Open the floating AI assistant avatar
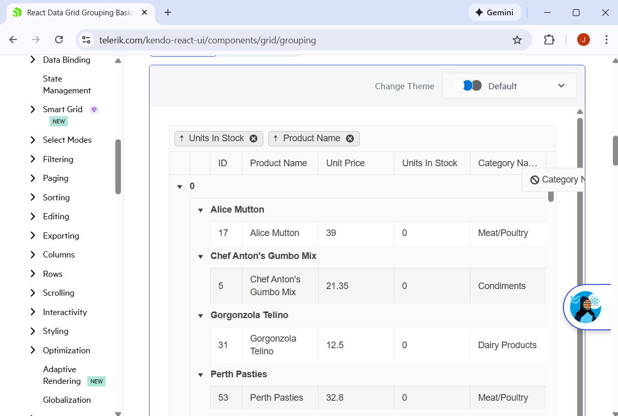The width and height of the screenshot is (618, 416). coord(586,307)
